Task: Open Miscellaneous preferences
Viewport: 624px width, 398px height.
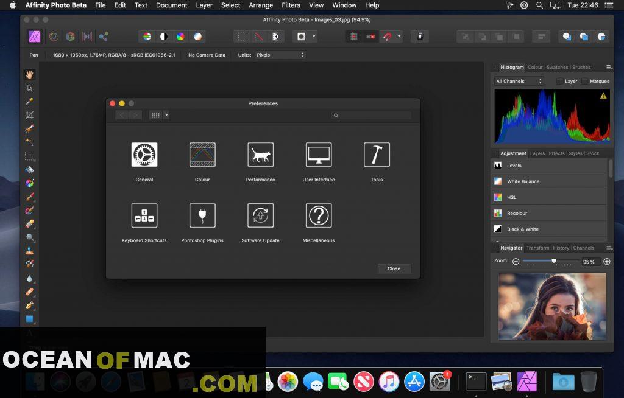Action: pos(318,215)
